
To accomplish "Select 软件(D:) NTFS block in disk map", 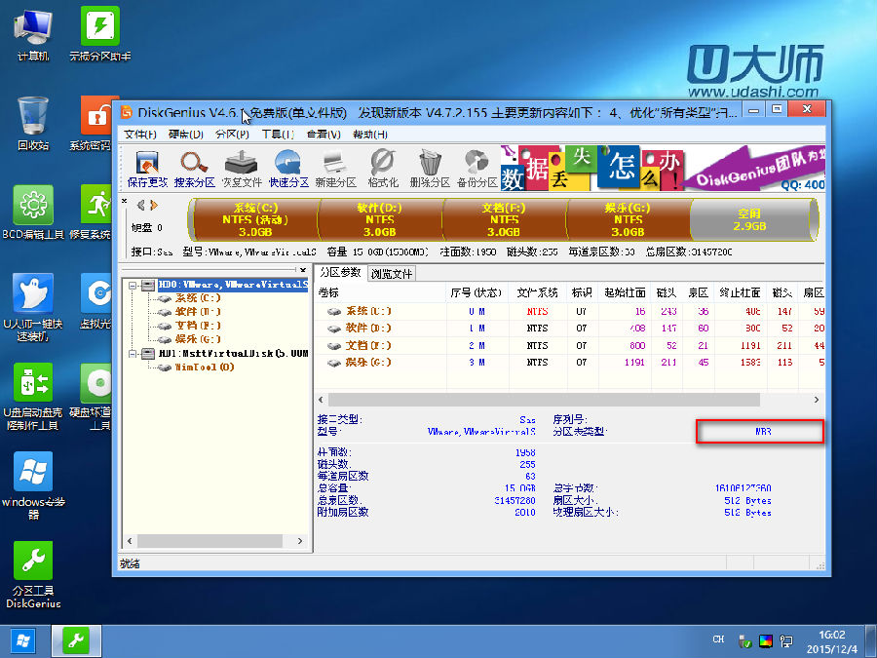I will [x=380, y=220].
